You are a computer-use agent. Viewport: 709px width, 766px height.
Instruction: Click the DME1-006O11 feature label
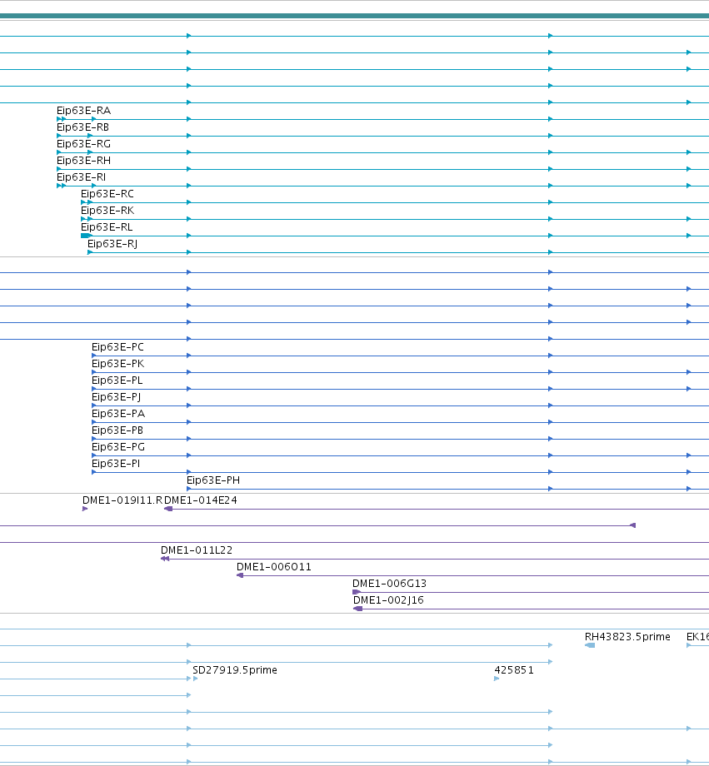click(274, 567)
